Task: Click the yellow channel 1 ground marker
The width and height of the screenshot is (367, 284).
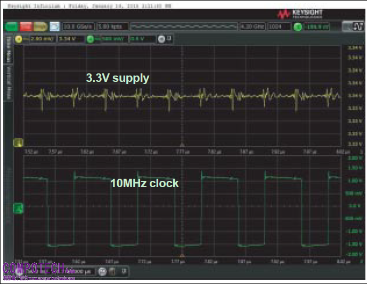Action: pyautogui.click(x=18, y=143)
